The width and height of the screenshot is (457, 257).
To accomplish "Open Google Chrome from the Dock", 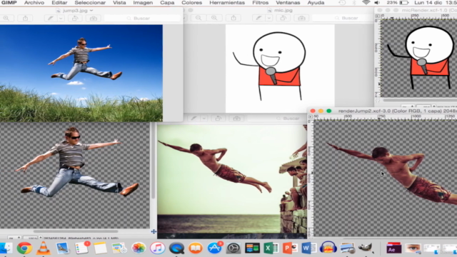I will [x=24, y=248].
